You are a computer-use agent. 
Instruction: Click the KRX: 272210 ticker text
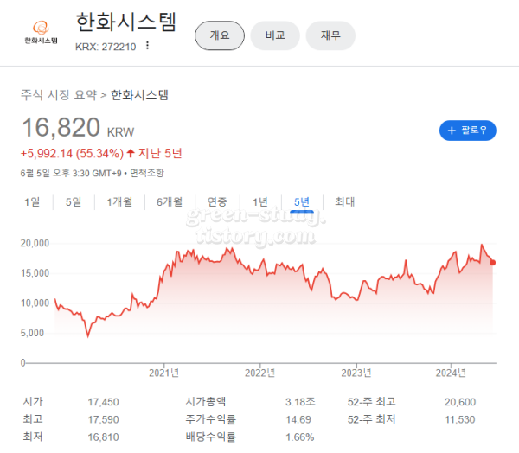coord(106,47)
